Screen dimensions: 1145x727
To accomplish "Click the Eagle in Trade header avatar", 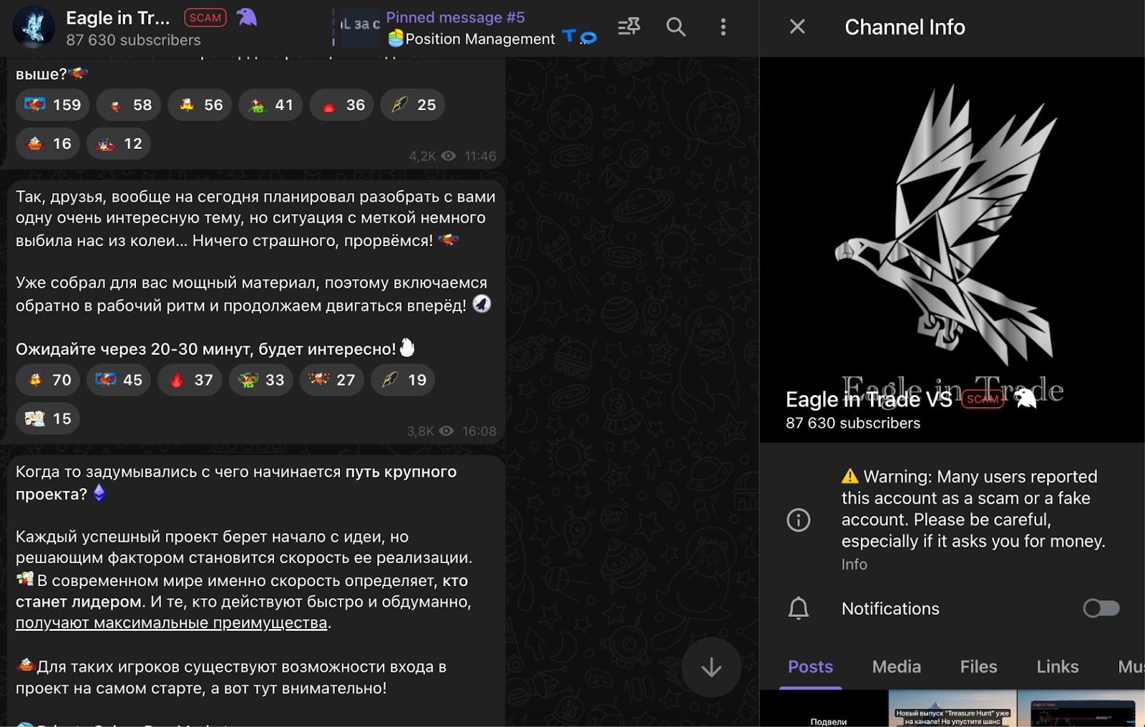I will click(34, 27).
